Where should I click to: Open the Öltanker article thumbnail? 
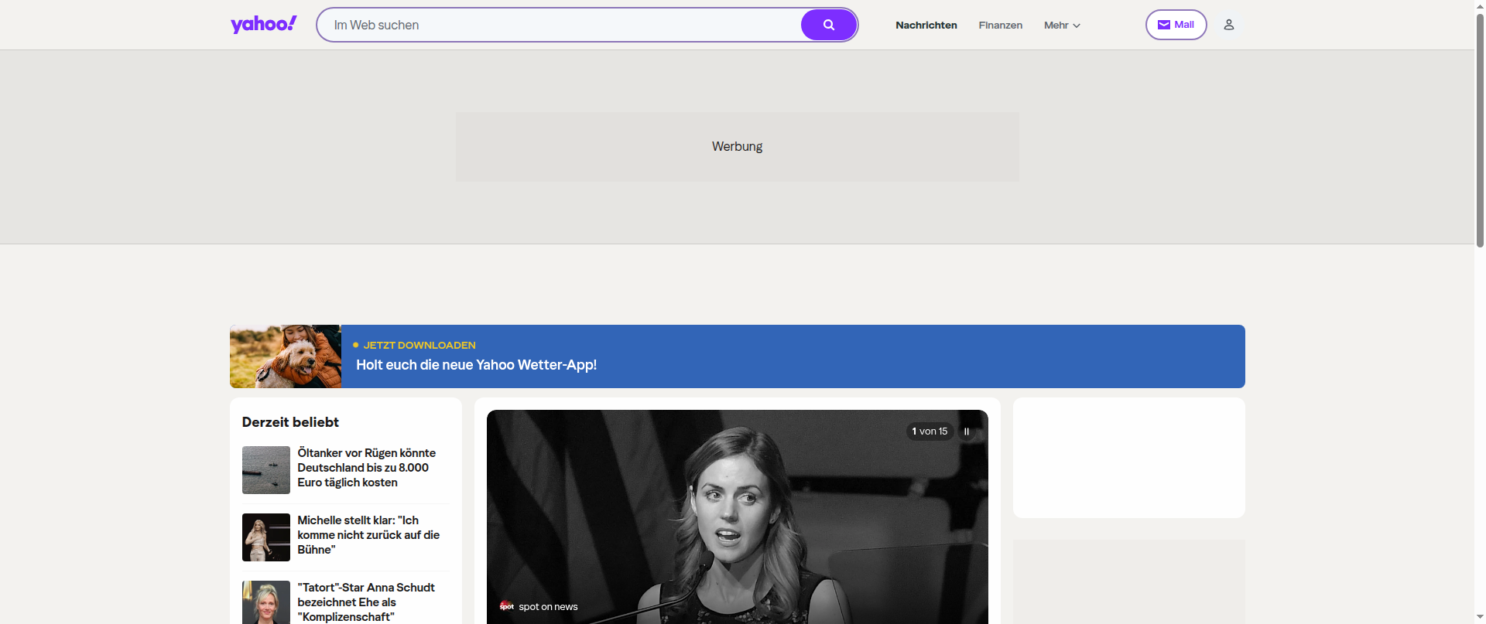(x=266, y=470)
